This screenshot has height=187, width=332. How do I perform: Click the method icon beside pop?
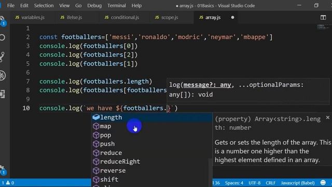pos(96,135)
